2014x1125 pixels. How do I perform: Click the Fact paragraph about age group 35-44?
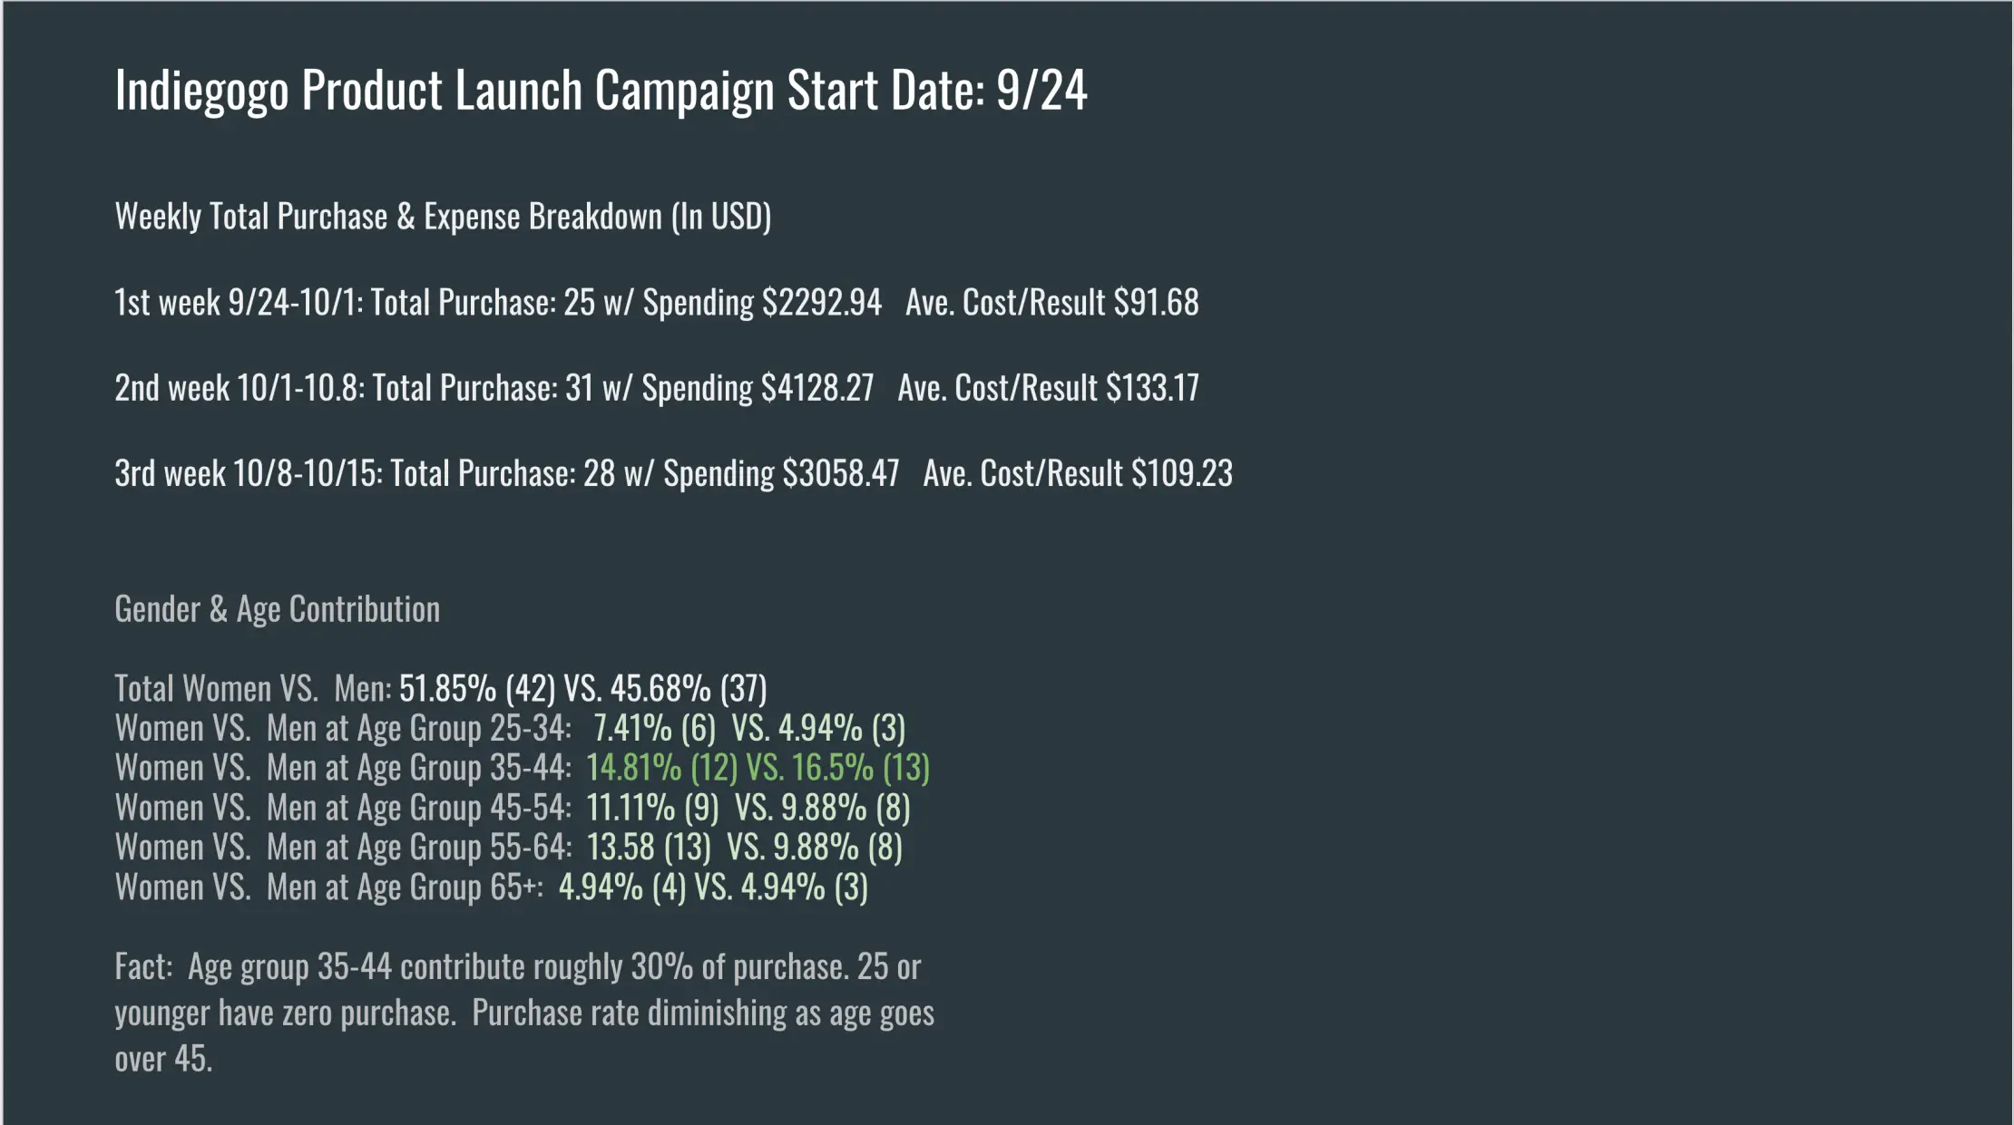point(523,1012)
